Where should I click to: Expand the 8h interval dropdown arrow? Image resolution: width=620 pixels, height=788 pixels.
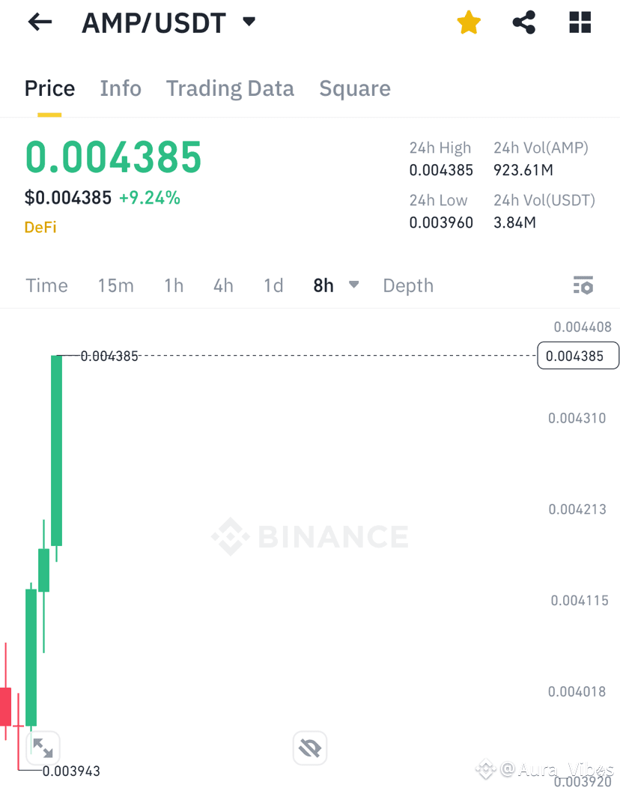click(x=353, y=285)
